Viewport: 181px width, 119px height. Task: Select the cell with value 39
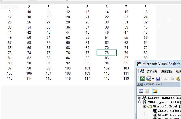tap(126, 27)
